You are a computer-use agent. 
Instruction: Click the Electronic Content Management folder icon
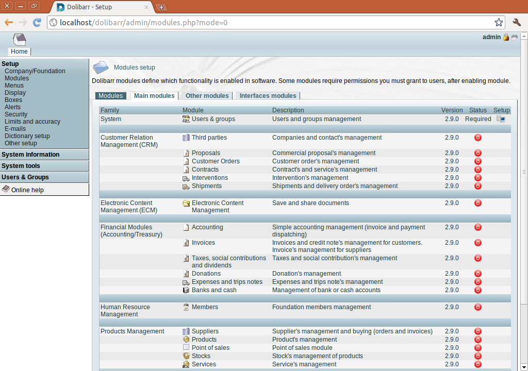[x=186, y=203]
